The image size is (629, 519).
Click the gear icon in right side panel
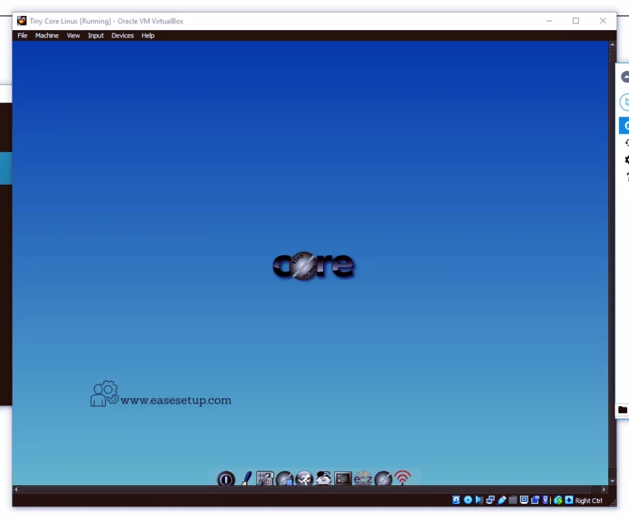[627, 160]
